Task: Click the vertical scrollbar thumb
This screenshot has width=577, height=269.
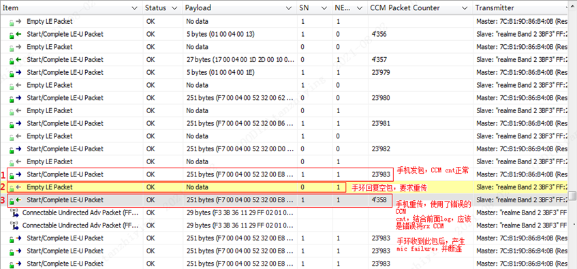Action: (572, 195)
